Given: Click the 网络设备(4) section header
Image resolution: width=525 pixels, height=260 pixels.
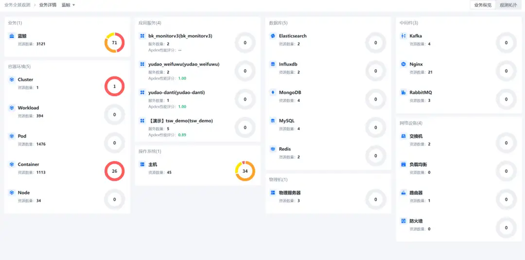Looking at the screenshot, I should coord(411,123).
